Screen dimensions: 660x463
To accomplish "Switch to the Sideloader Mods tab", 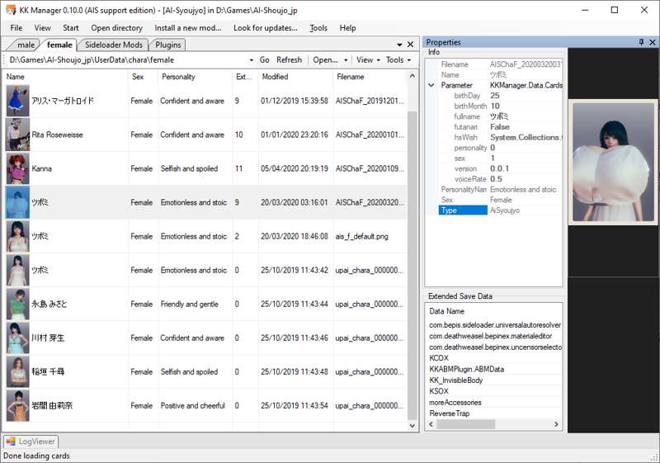I will (114, 45).
